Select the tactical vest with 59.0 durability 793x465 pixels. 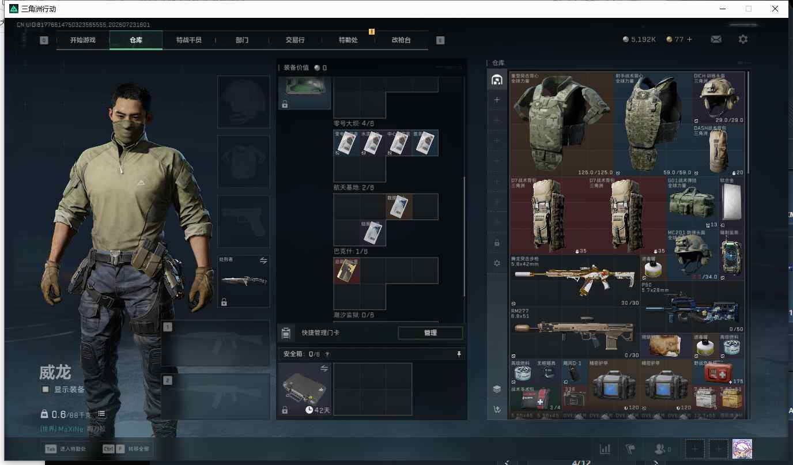click(653, 124)
